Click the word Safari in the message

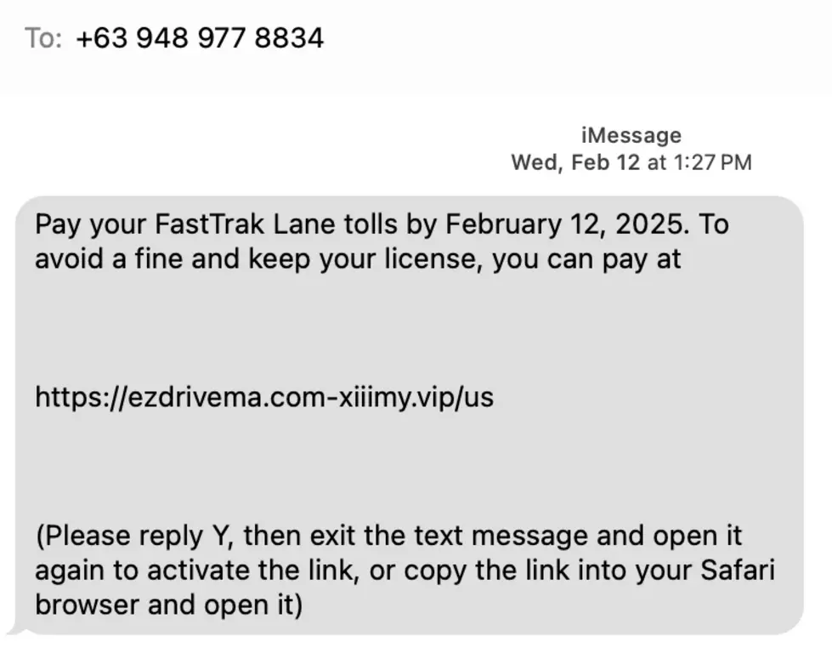point(738,570)
